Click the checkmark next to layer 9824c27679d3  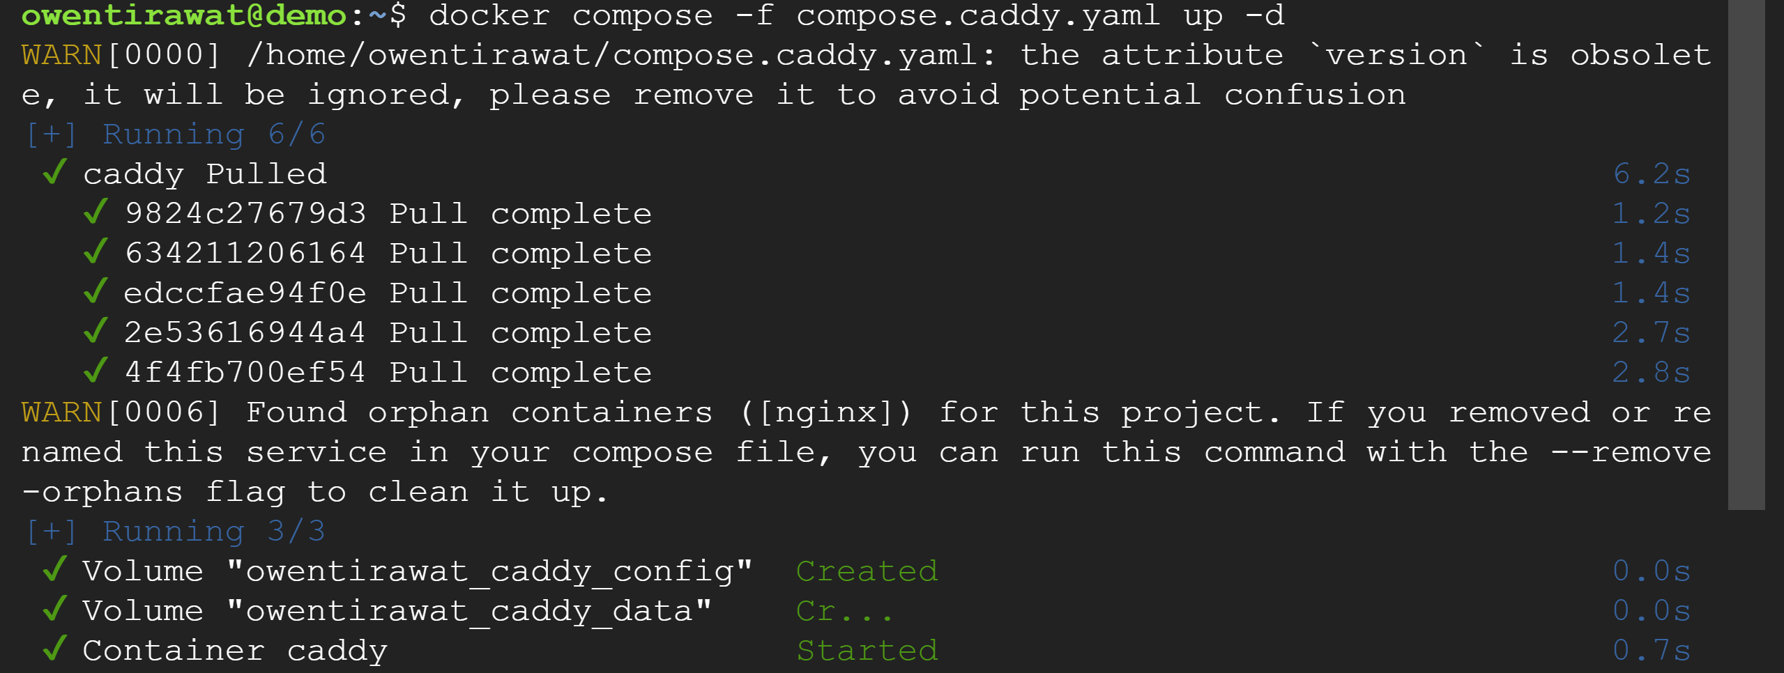[95, 212]
